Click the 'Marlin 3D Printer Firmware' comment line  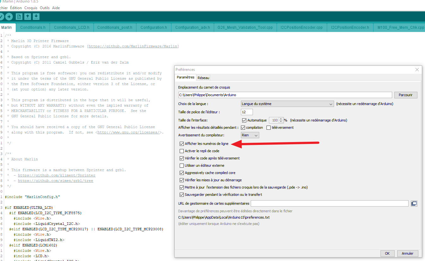click(x=40, y=41)
